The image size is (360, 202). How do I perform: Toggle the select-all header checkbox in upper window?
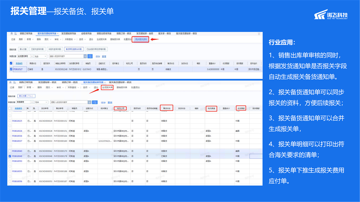pyautogui.click(x=11, y=63)
